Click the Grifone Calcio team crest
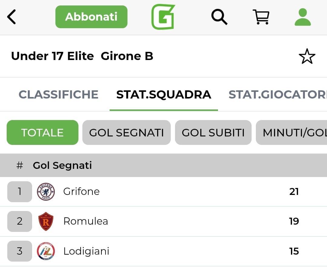This screenshot has width=327, height=271. click(46, 192)
